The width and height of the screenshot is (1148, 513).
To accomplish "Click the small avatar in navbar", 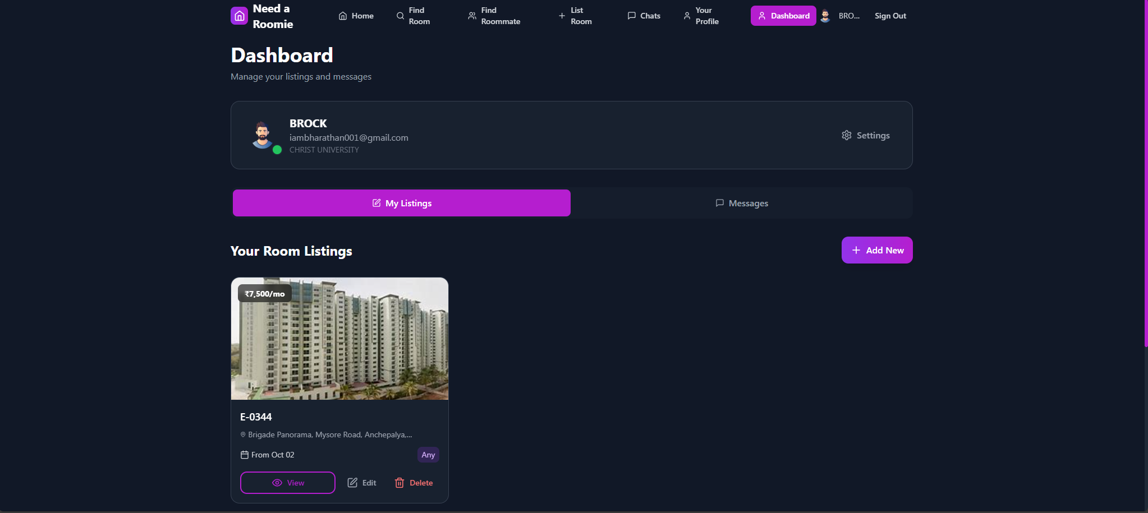I will pos(825,16).
